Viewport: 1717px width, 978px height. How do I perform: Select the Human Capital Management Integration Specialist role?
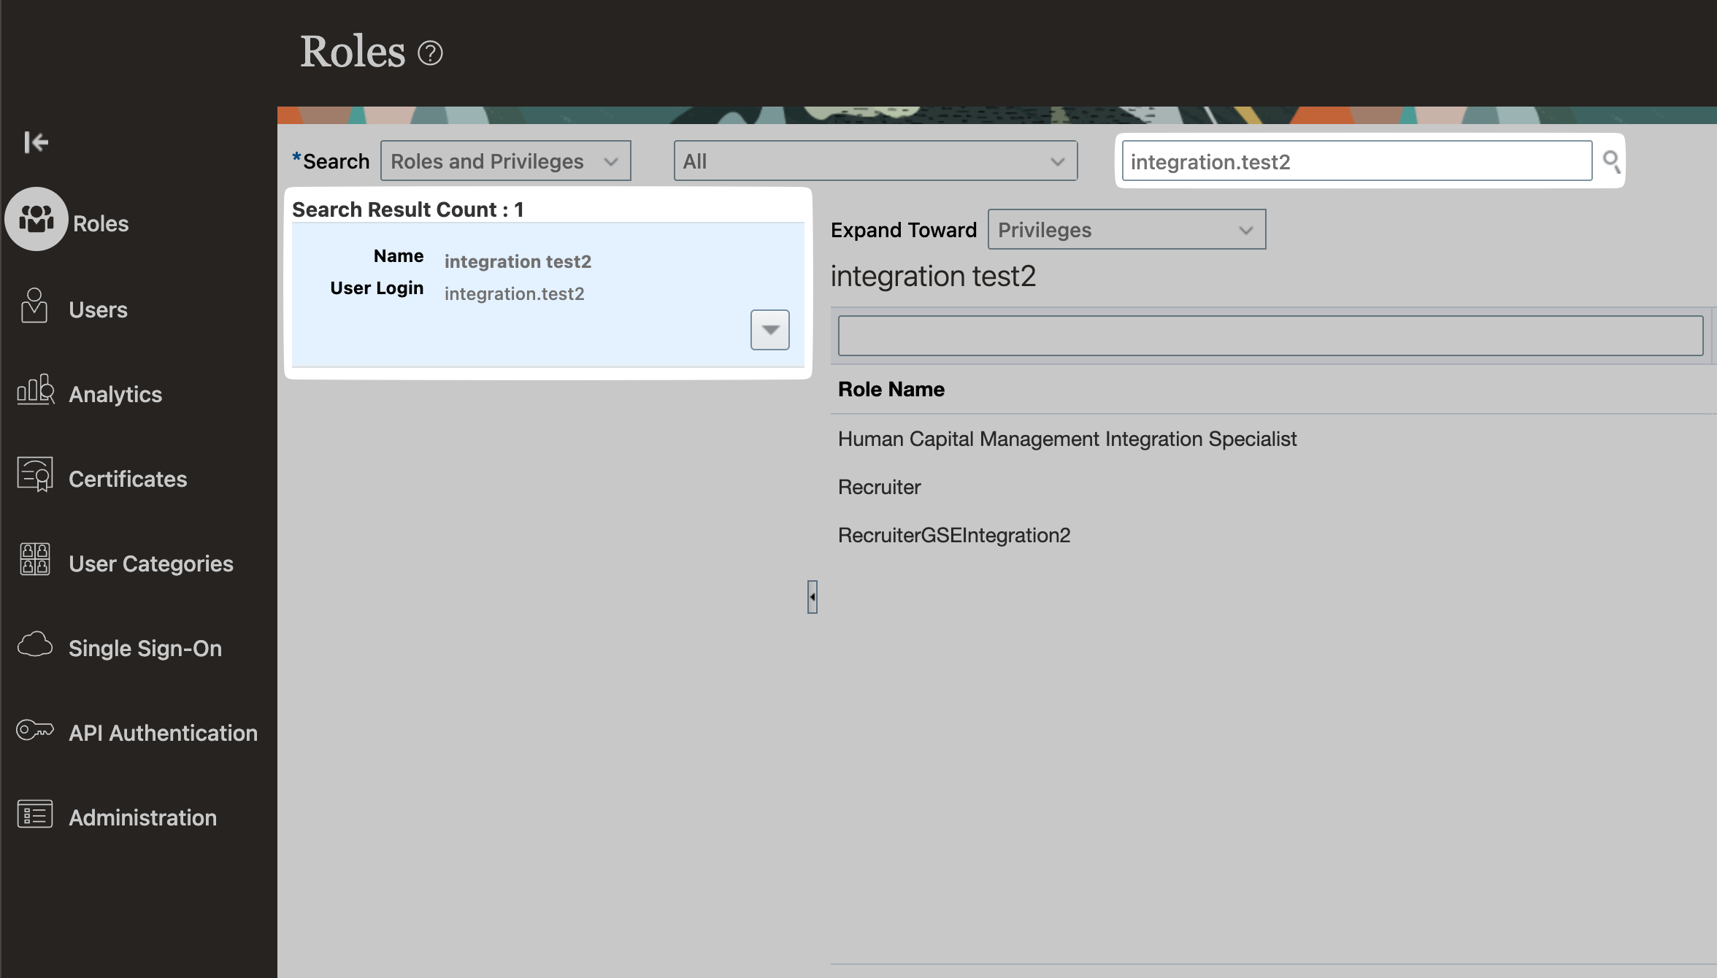(1067, 439)
